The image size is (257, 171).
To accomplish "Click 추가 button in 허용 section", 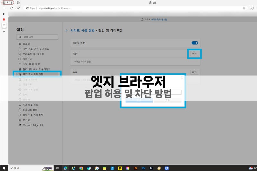I will [x=194, y=72].
